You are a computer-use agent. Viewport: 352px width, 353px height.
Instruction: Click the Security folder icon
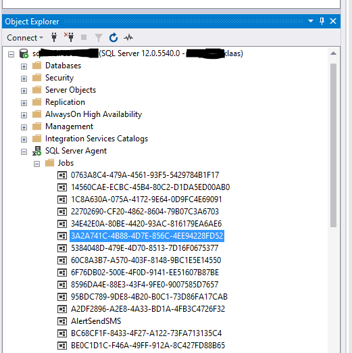coord(36,78)
